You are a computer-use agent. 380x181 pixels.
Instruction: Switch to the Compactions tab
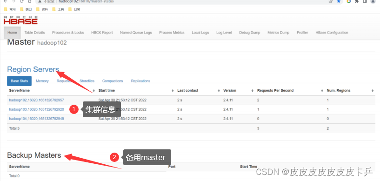(113, 81)
